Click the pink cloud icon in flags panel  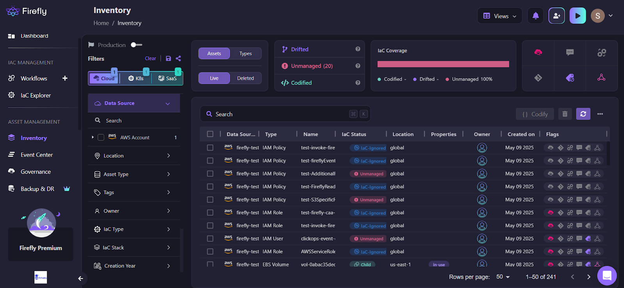click(538, 53)
